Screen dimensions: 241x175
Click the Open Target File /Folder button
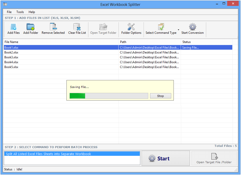pos(214,158)
